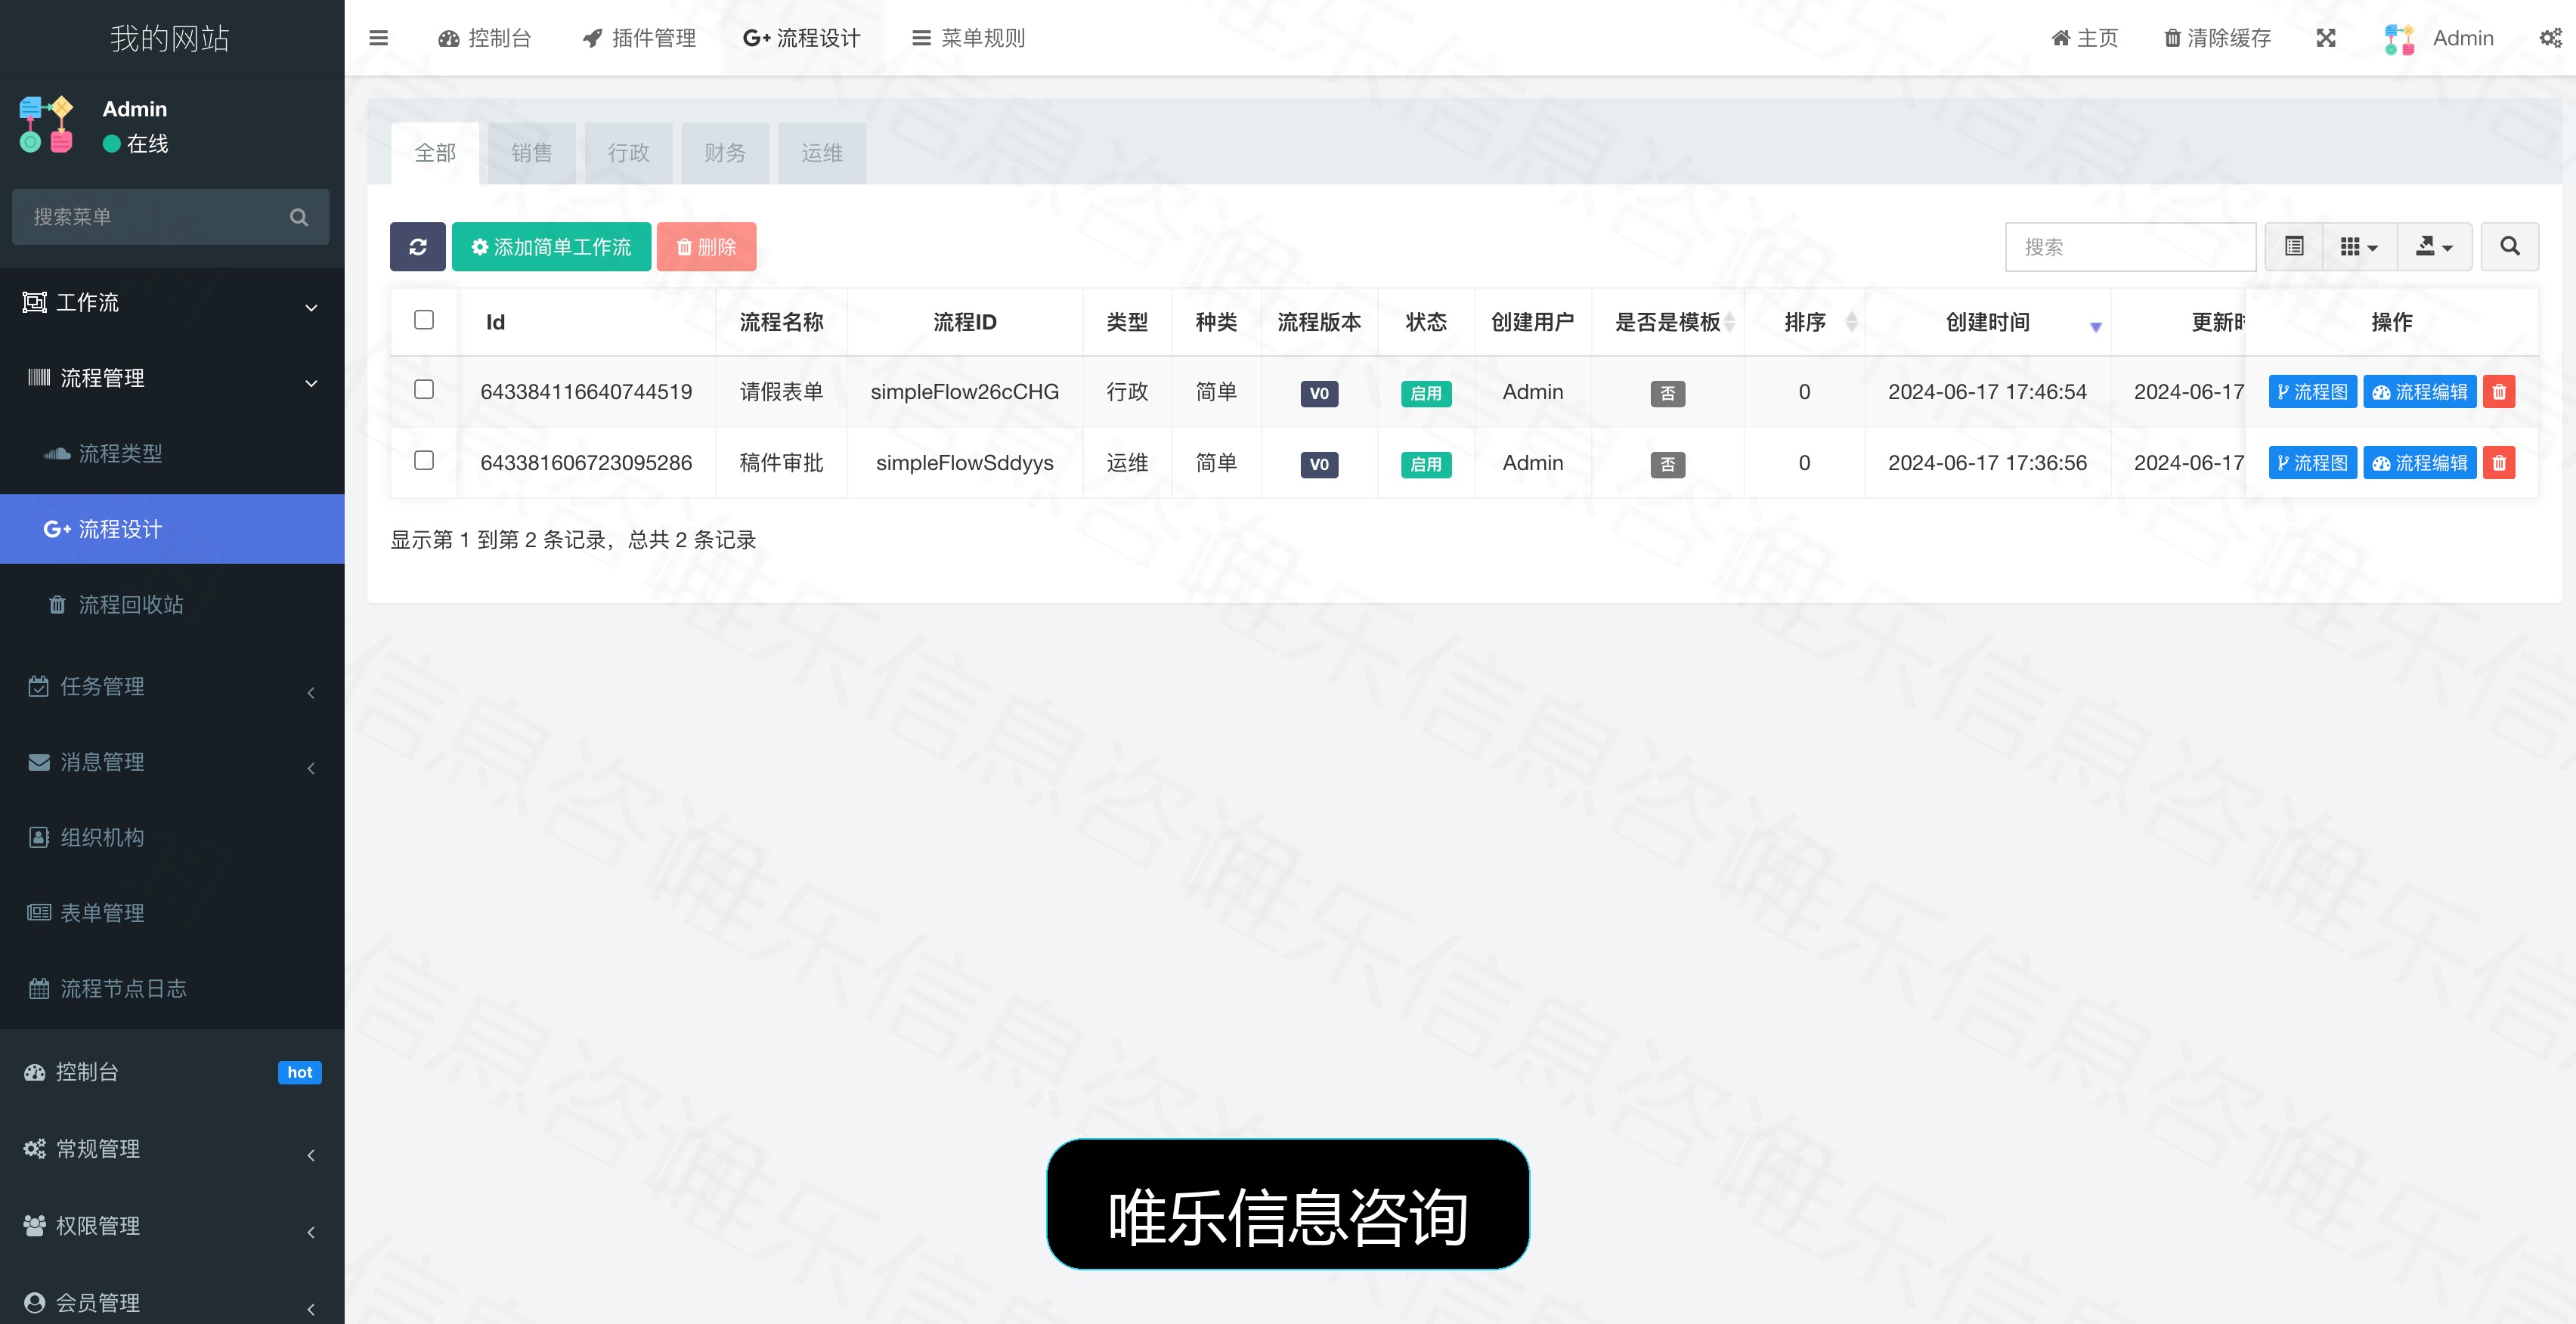Toggle the sidebar hamburger icon
Image resolution: width=2576 pixels, height=1324 pixels.
click(378, 38)
